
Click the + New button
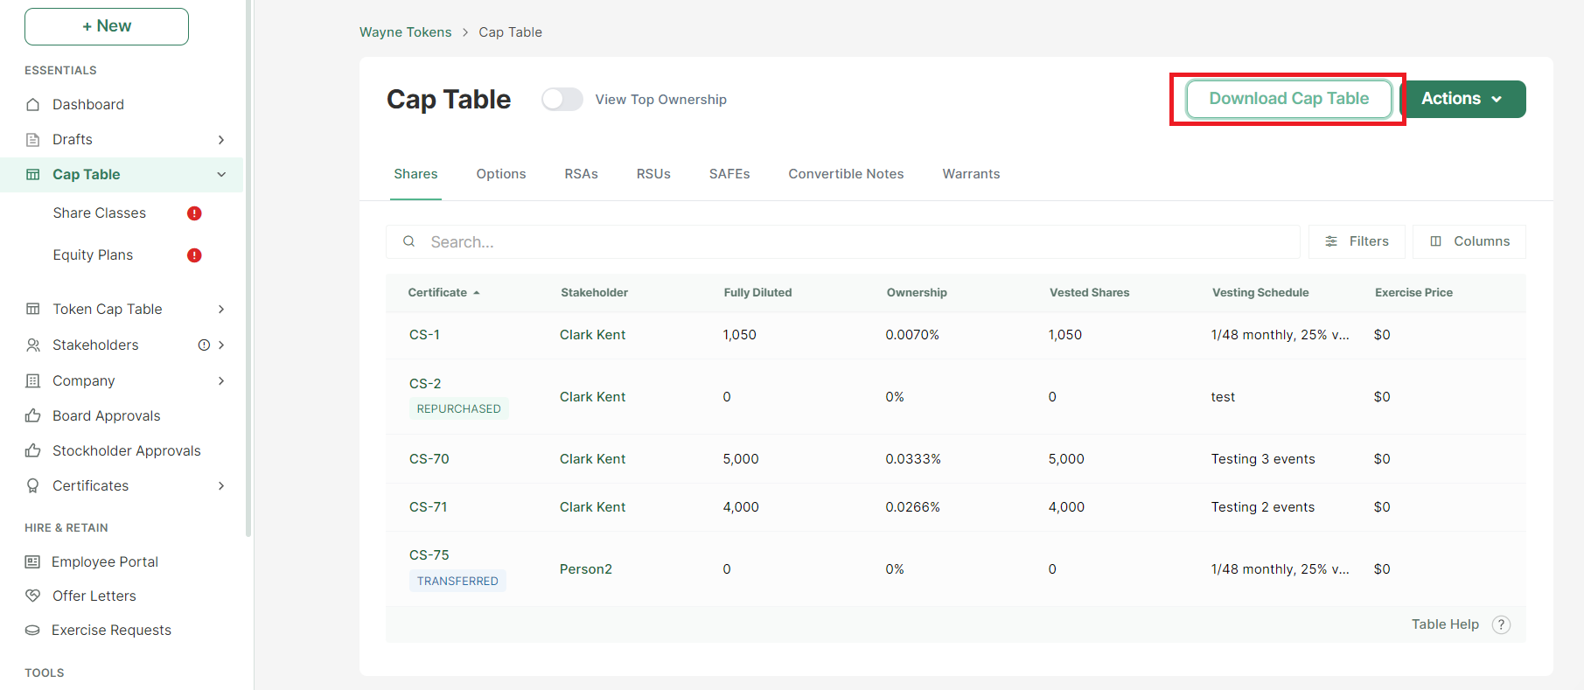click(107, 26)
